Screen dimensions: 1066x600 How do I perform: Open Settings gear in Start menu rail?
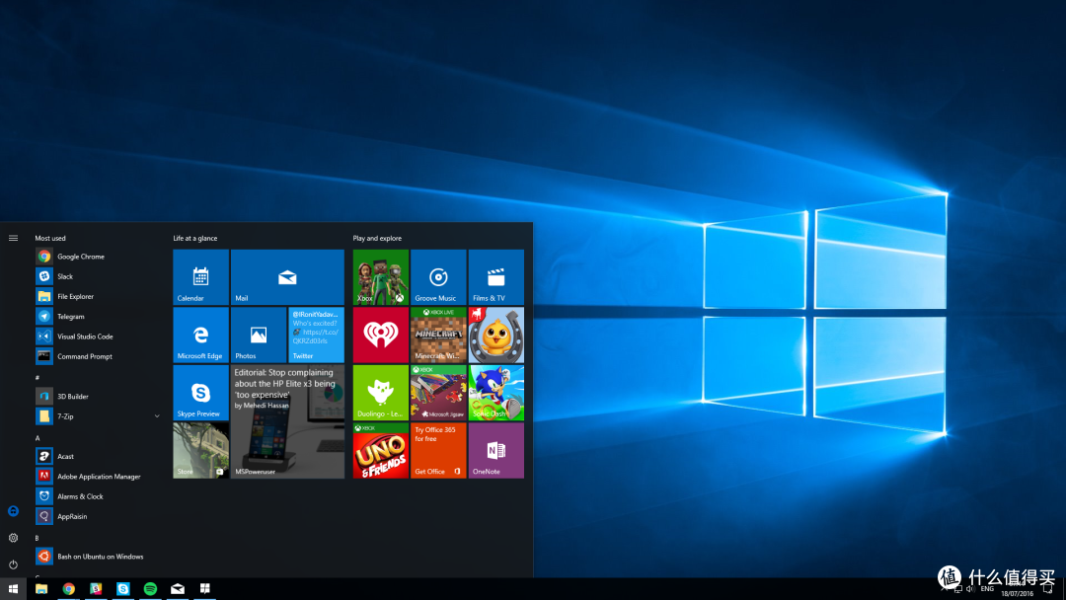[13, 538]
